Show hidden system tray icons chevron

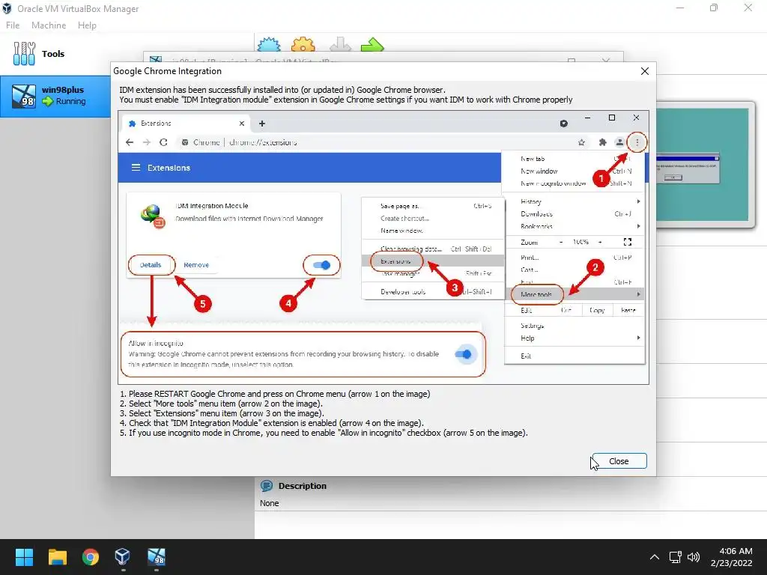tap(655, 557)
